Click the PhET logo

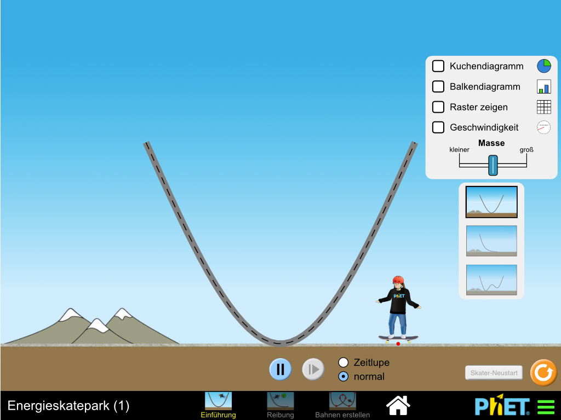point(502,406)
